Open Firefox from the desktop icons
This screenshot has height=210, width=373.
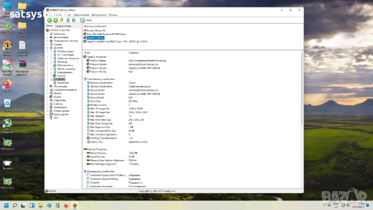7,85
